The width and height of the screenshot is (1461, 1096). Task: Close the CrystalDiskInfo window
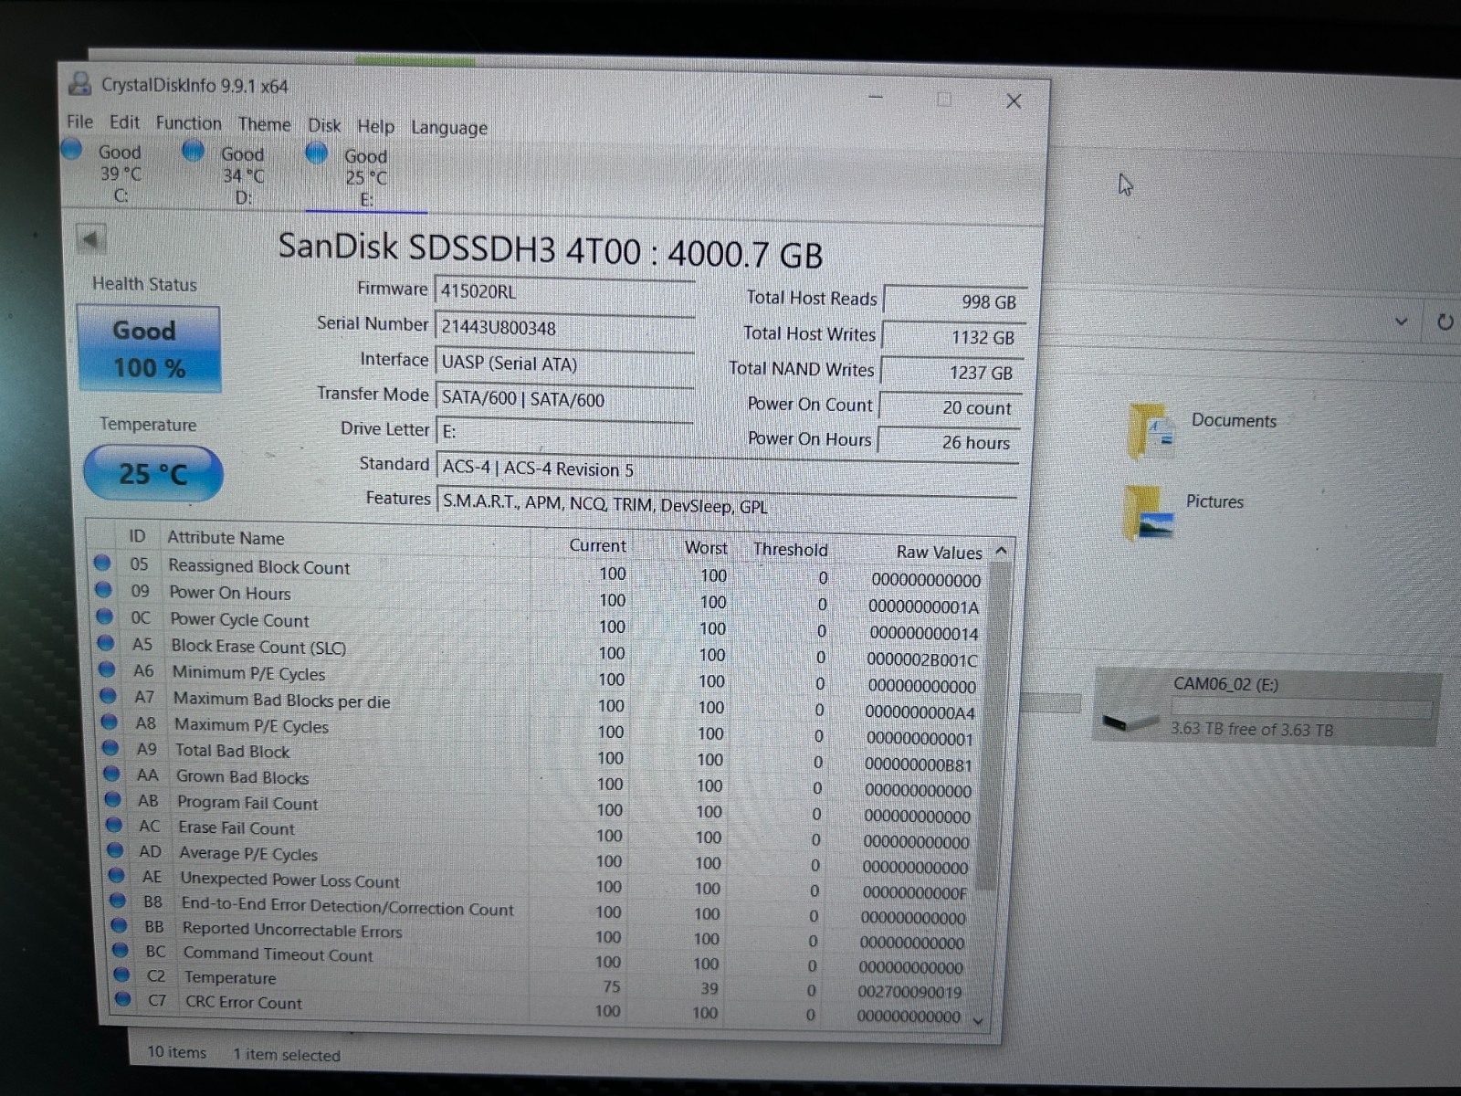[1014, 101]
